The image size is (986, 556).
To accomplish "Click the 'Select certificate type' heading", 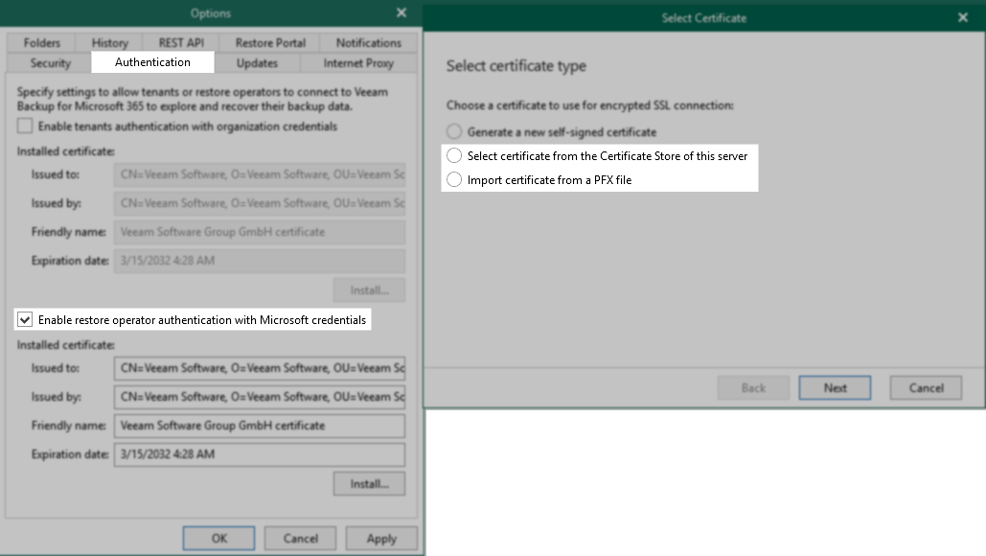I will [516, 66].
